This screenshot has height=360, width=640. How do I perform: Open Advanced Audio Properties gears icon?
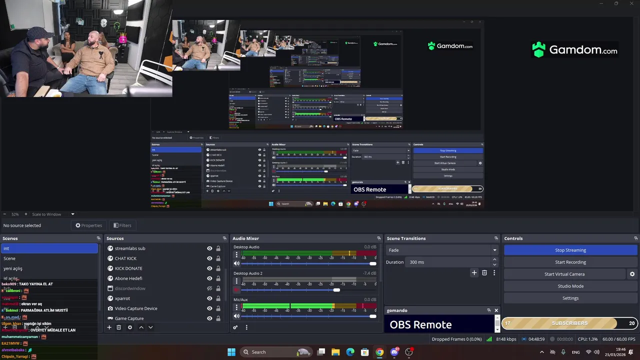235,327
